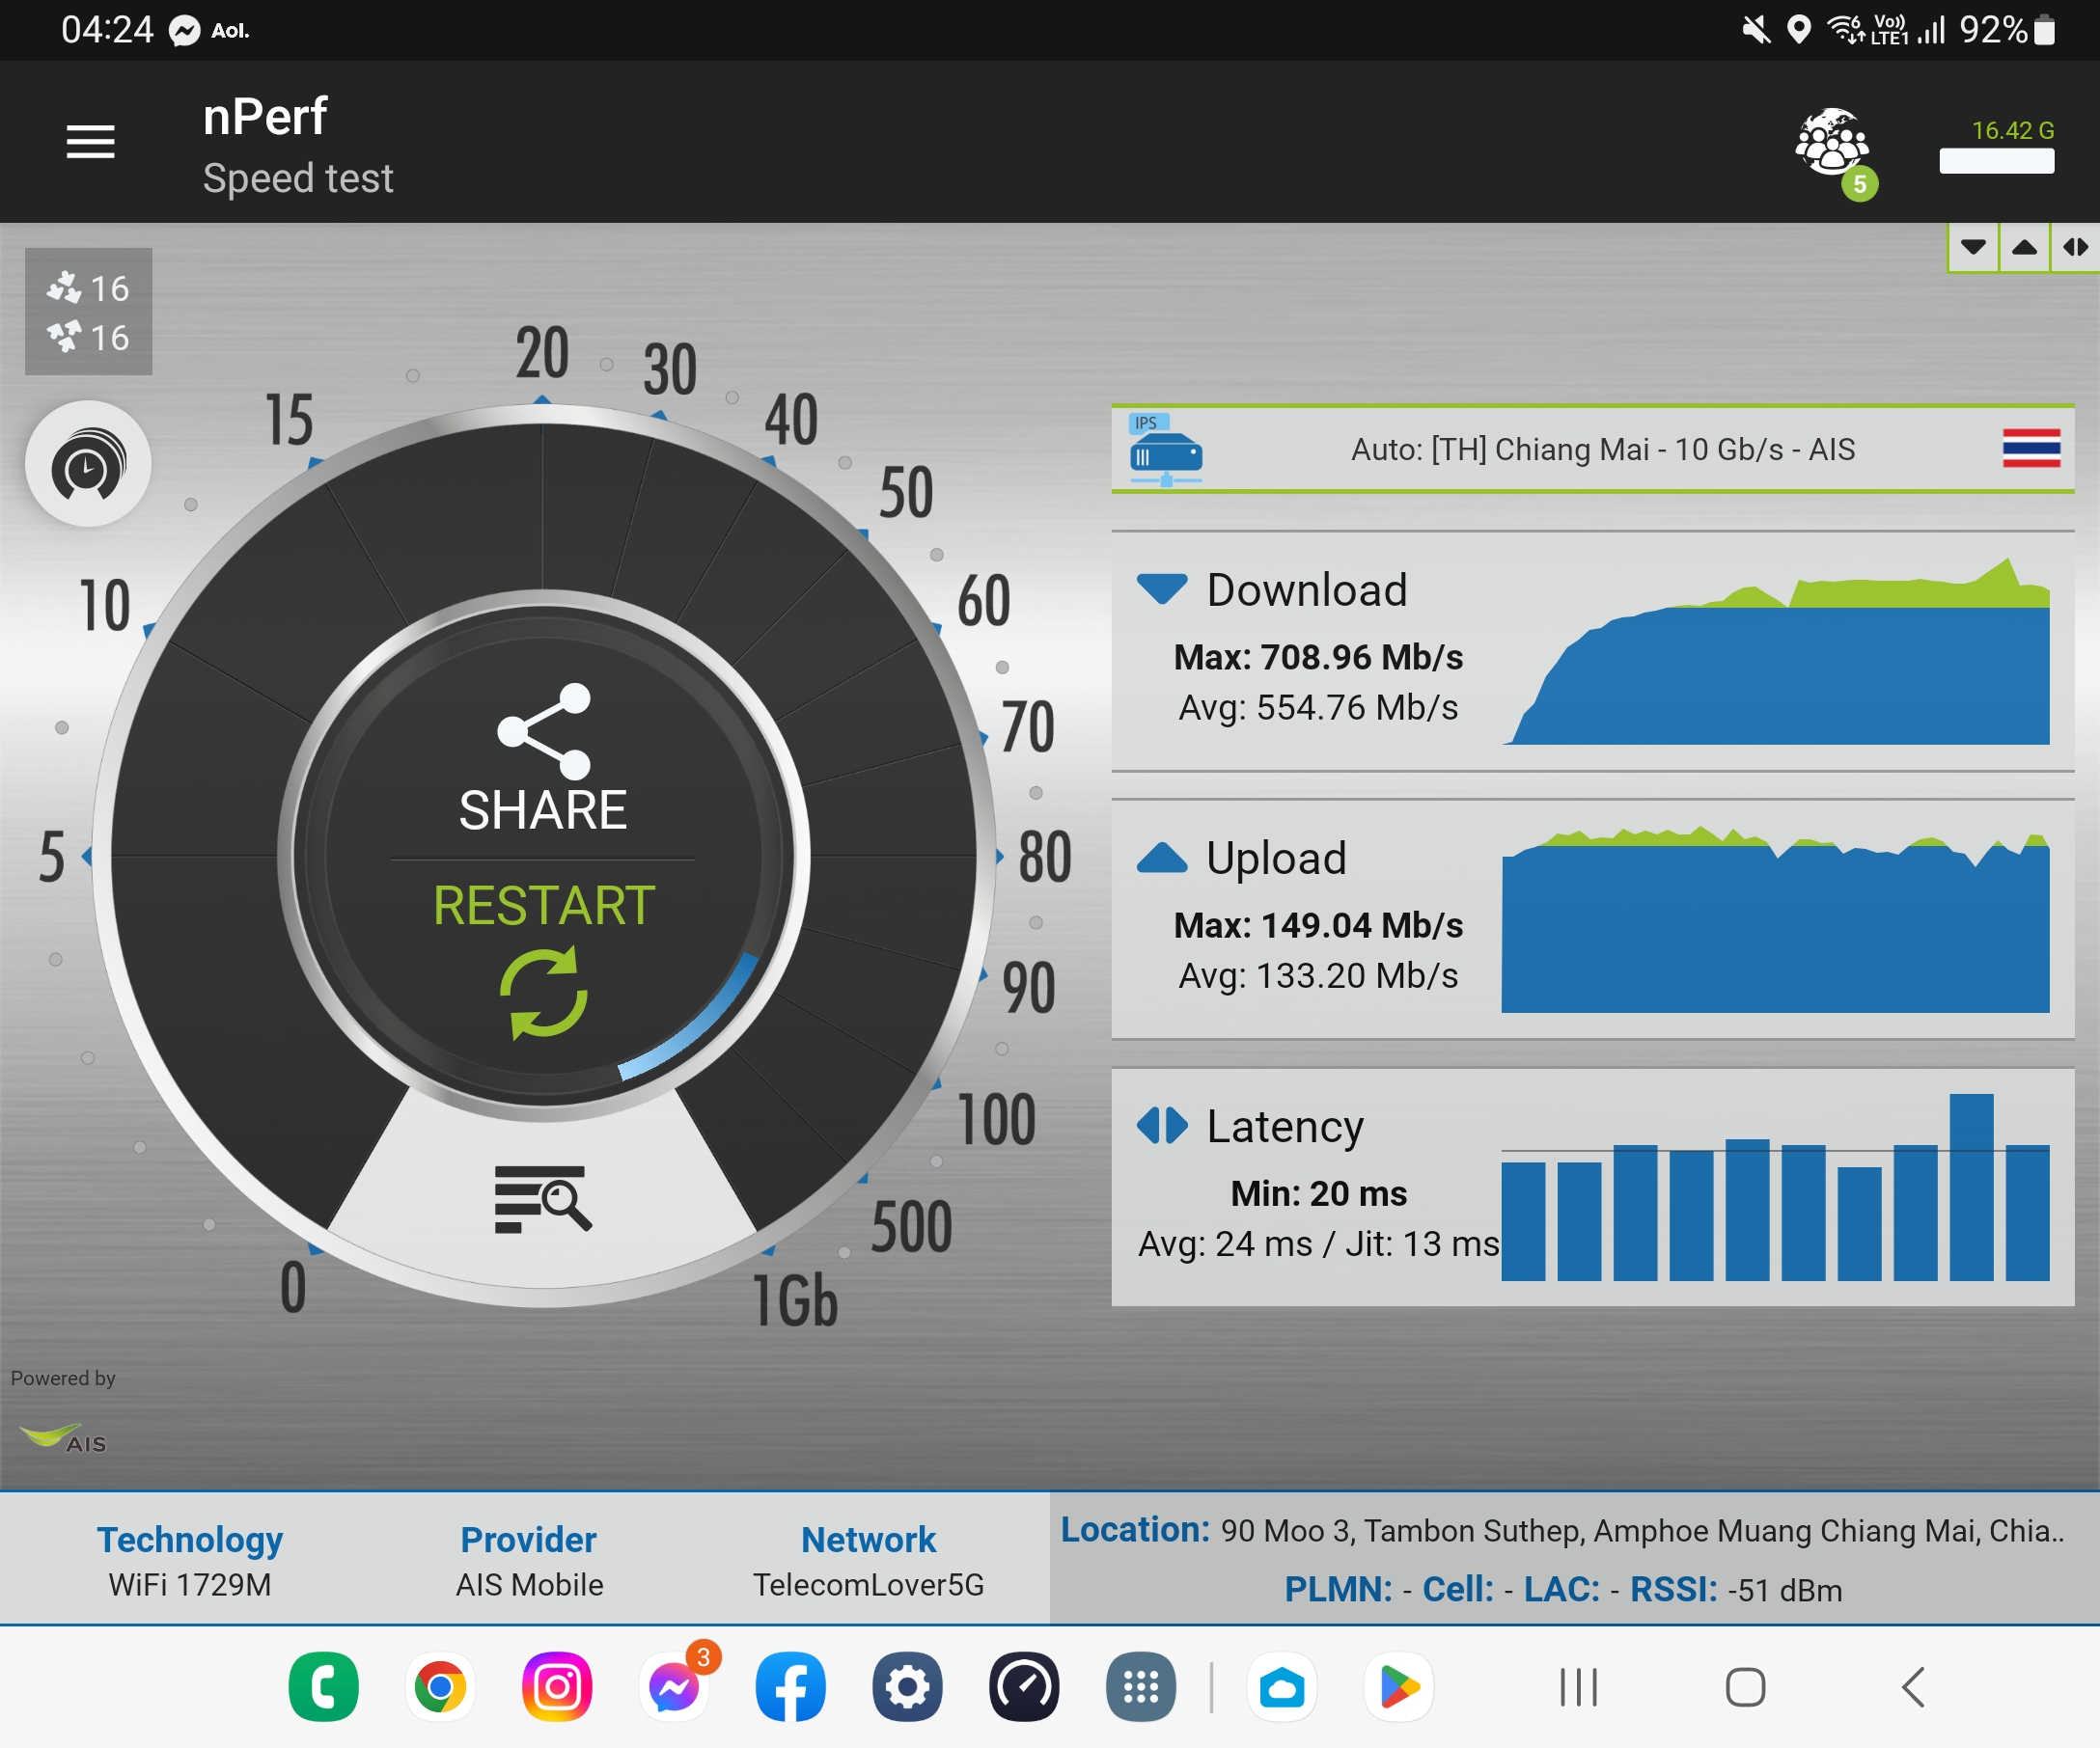This screenshot has width=2100, height=1748.
Task: Tap the 16.42 G data usage indicator
Action: (1996, 146)
